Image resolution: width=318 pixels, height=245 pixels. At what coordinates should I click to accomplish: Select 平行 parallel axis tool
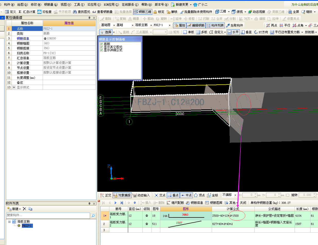285,25
